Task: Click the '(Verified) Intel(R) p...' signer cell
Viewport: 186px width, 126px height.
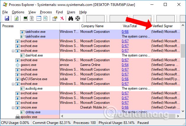Action: pos(165,79)
